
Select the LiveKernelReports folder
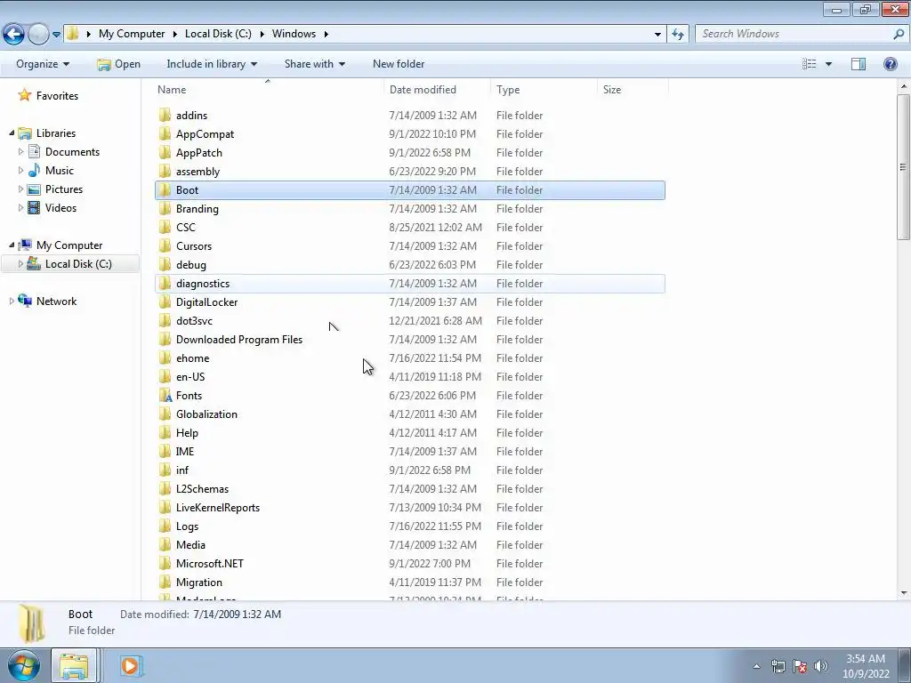point(217,508)
